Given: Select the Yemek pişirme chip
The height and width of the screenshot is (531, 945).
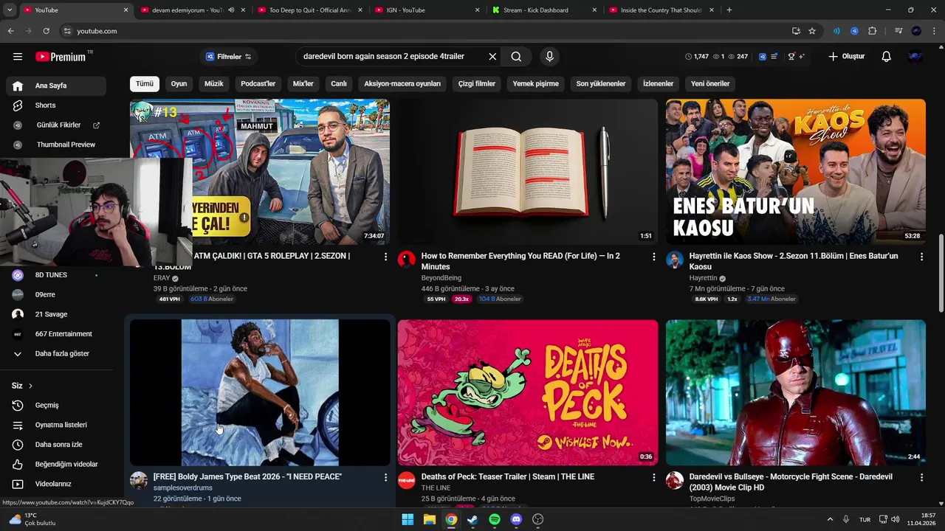Looking at the screenshot, I should 536,84.
